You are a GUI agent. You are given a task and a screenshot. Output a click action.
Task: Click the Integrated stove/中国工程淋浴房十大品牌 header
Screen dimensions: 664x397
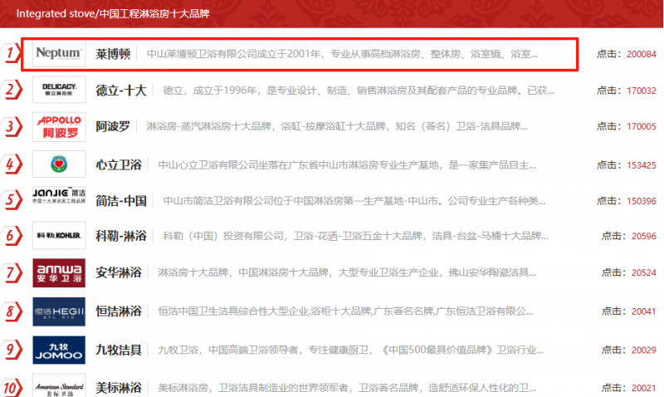pos(113,13)
